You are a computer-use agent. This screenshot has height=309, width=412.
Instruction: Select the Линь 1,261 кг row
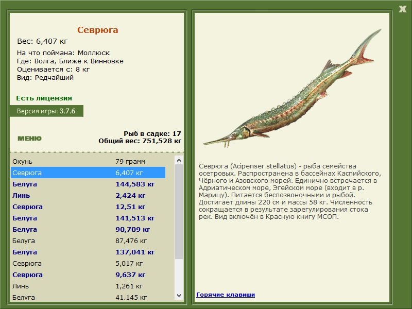click(88, 286)
